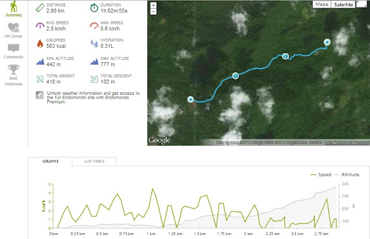Switch map view to Mapa
This screenshot has height=239, width=370.
point(321,4)
